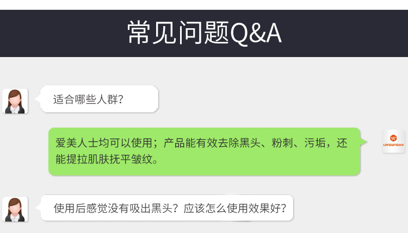Click the "常见问题Q&A" header title
Viewport: 408px width, 233px height.
[205, 33]
